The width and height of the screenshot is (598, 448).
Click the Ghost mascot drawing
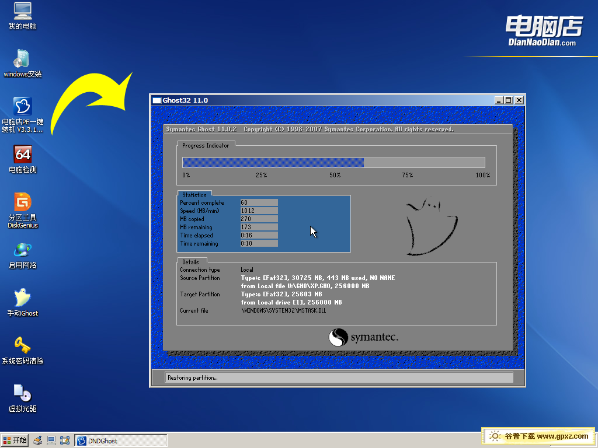pos(432,226)
